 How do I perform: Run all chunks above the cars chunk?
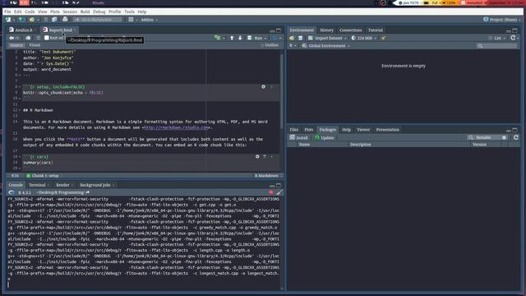265,157
